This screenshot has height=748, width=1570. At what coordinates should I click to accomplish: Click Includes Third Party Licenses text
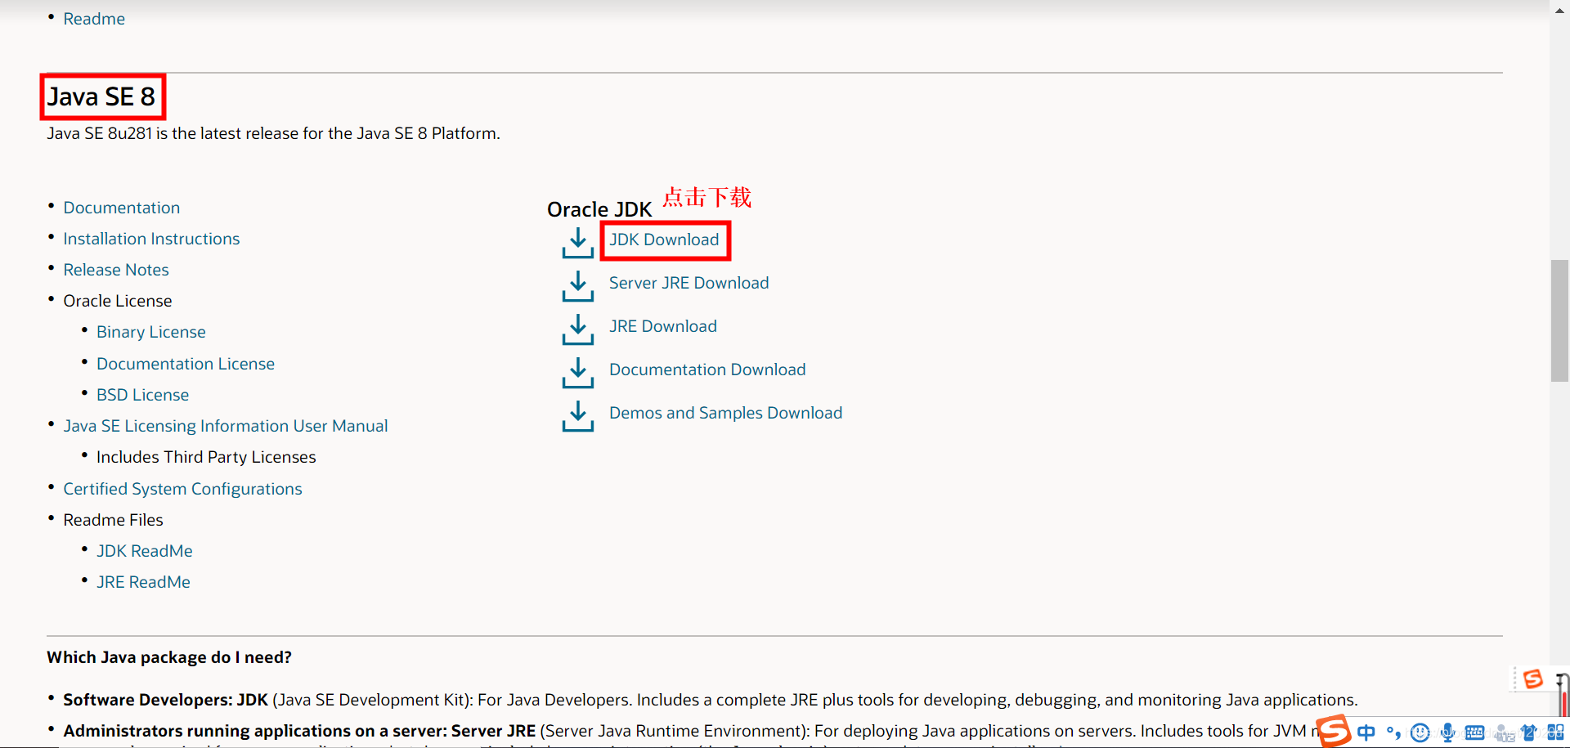point(206,457)
